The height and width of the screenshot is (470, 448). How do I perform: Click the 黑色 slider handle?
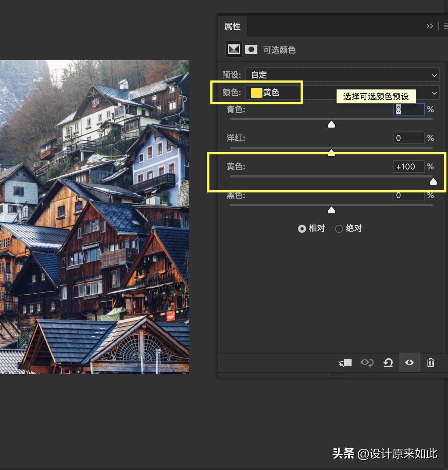(x=331, y=210)
